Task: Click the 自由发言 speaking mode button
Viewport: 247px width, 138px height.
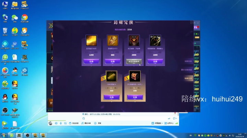Action: tap(74, 123)
